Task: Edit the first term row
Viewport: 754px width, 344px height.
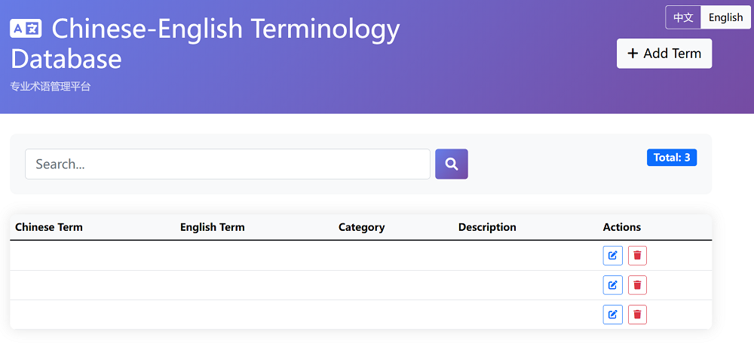Action: [x=612, y=256]
